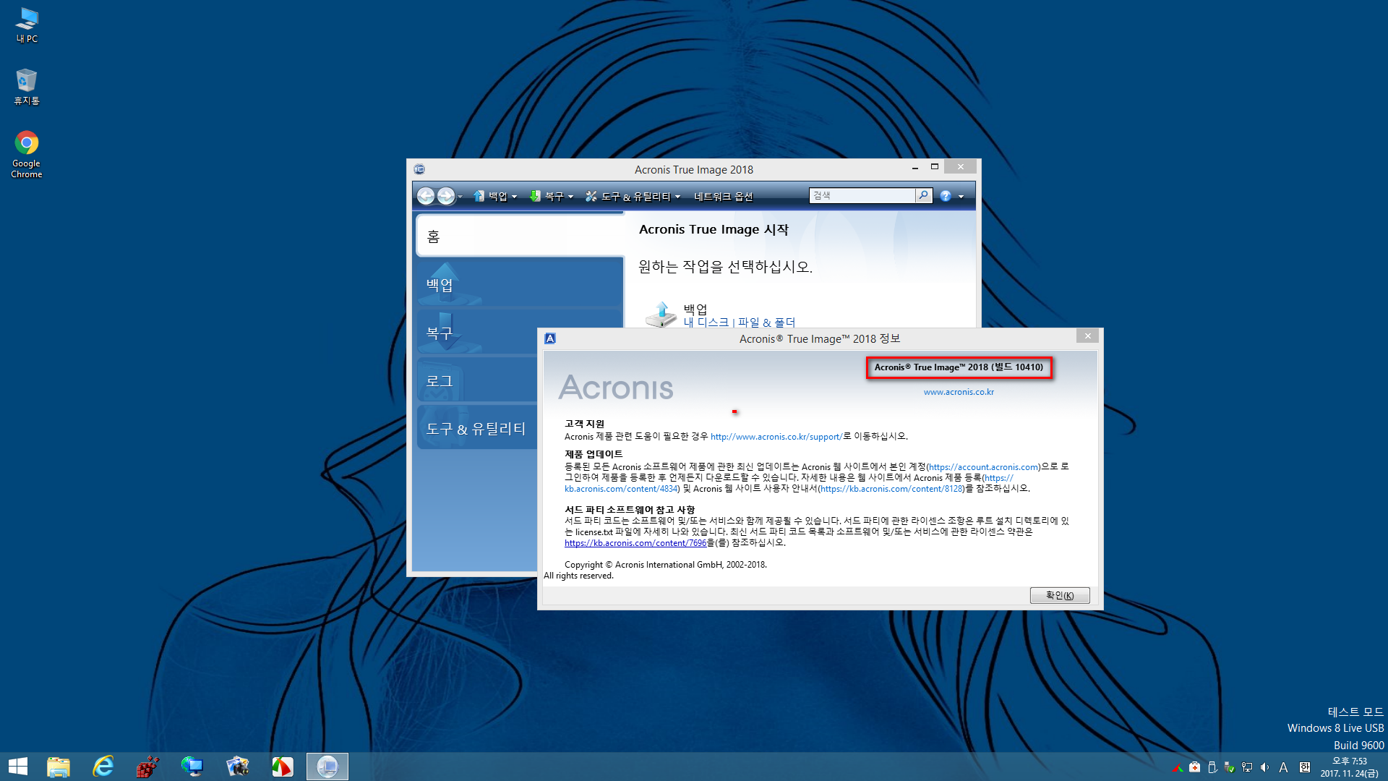The width and height of the screenshot is (1388, 781).
Task: Close the Acronis 정보 dialog
Action: (1087, 336)
